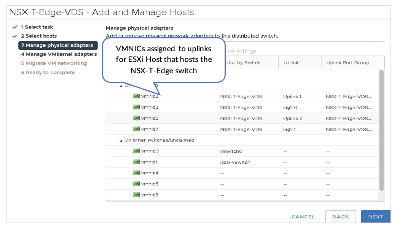Click the vmnic7 network adapter icon
This screenshot has height=231, width=402.
click(x=136, y=130)
